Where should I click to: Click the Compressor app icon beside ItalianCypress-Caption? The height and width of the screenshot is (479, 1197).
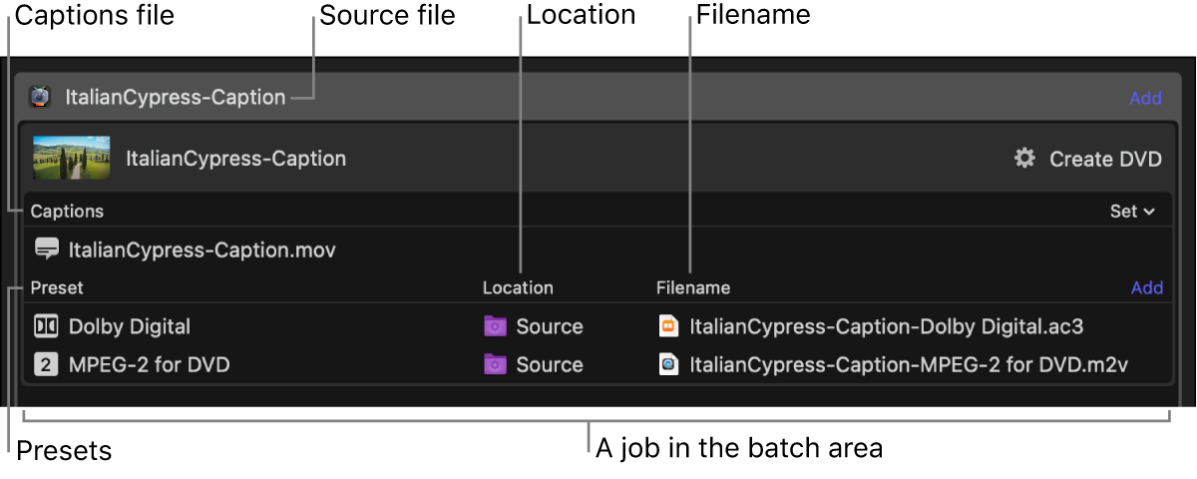click(x=40, y=97)
